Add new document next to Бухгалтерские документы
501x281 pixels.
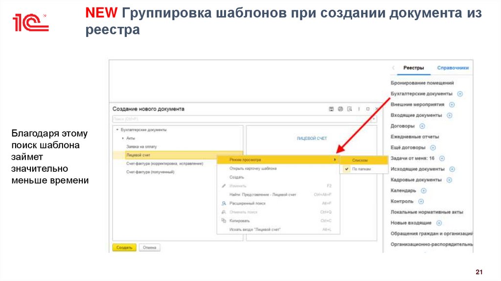pyautogui.click(x=460, y=94)
